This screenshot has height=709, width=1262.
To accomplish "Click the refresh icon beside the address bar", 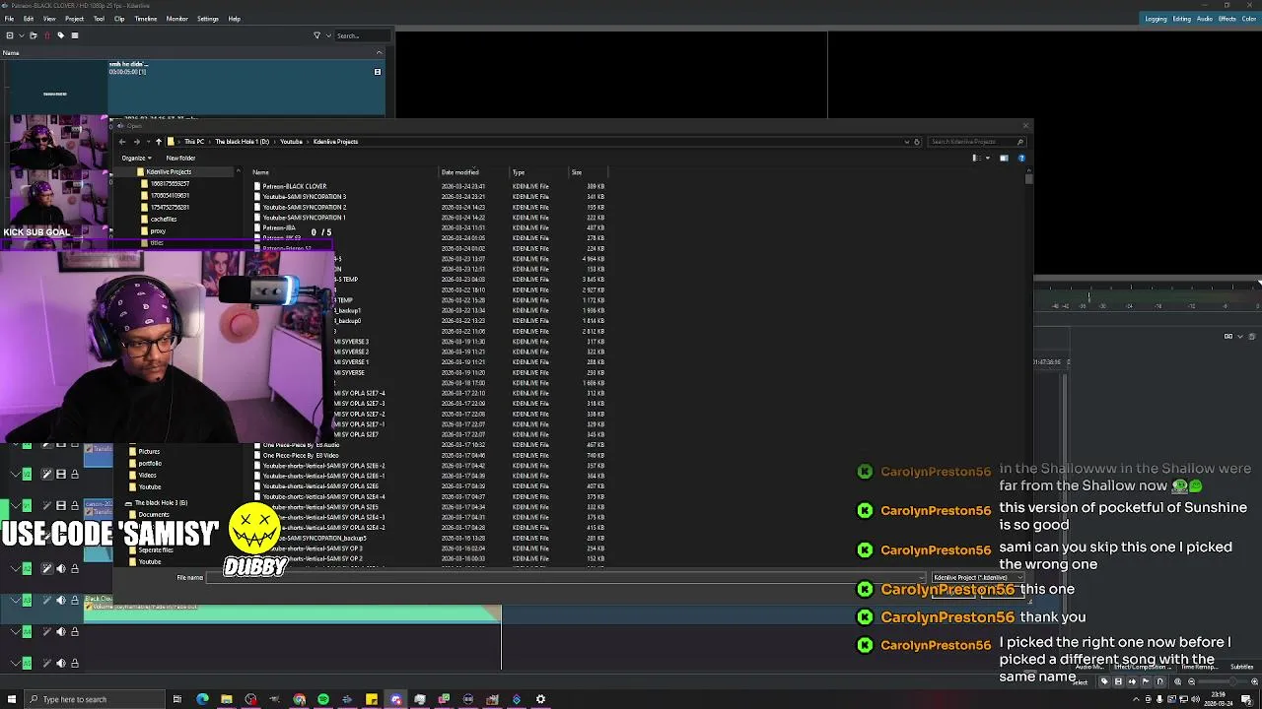I will (917, 142).
